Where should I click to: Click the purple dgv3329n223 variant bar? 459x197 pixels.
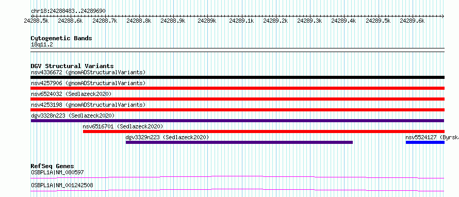pyautogui.click(x=239, y=142)
